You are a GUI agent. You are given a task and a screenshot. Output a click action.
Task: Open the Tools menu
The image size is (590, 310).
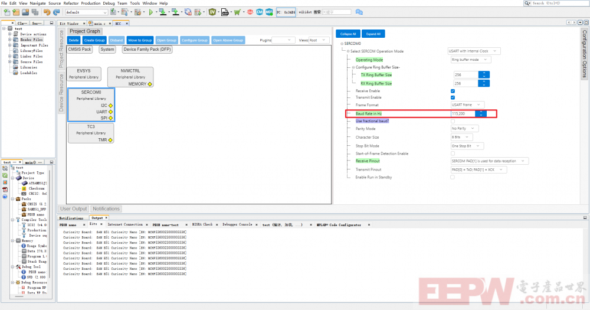pos(135,3)
